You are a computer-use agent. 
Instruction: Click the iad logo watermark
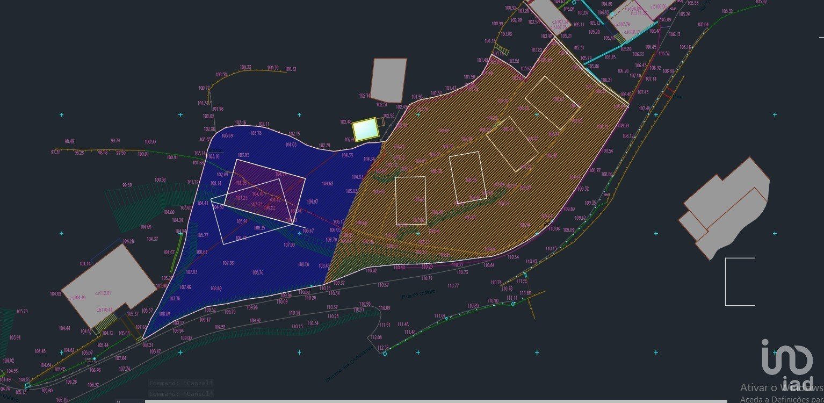787,359
